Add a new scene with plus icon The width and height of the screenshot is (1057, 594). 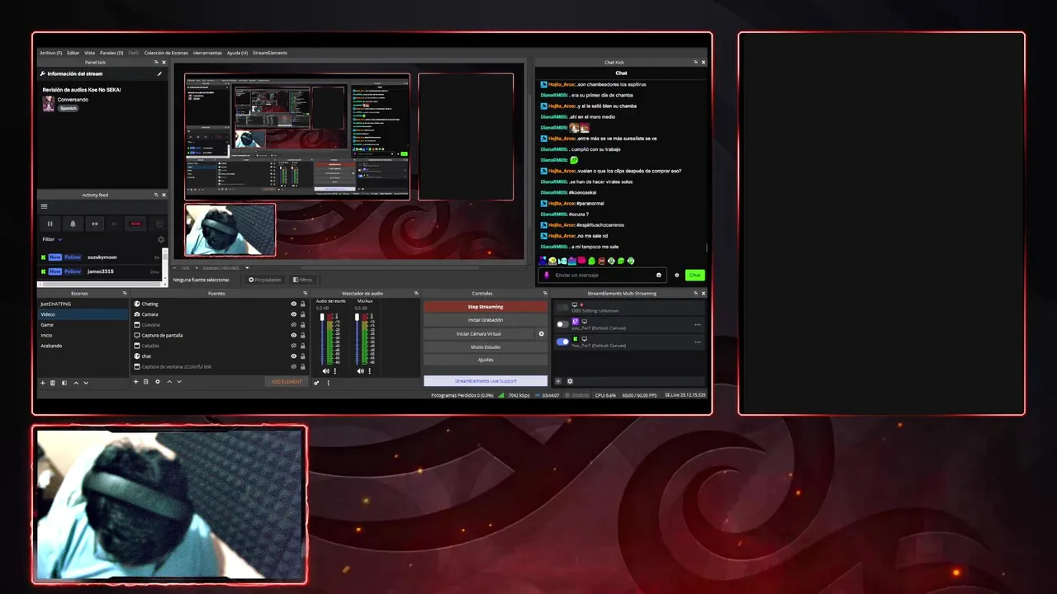click(x=43, y=383)
